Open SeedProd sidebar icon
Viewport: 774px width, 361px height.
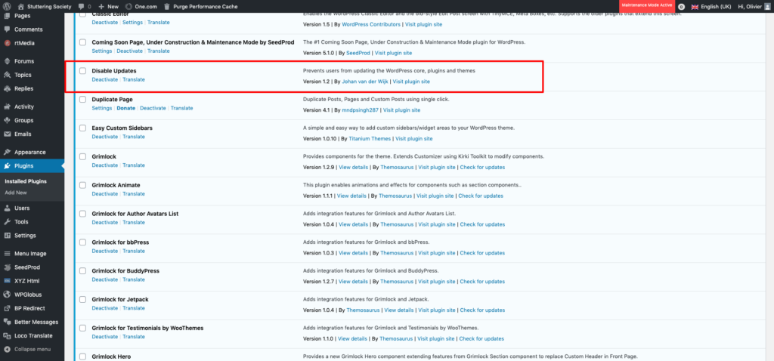[7, 267]
